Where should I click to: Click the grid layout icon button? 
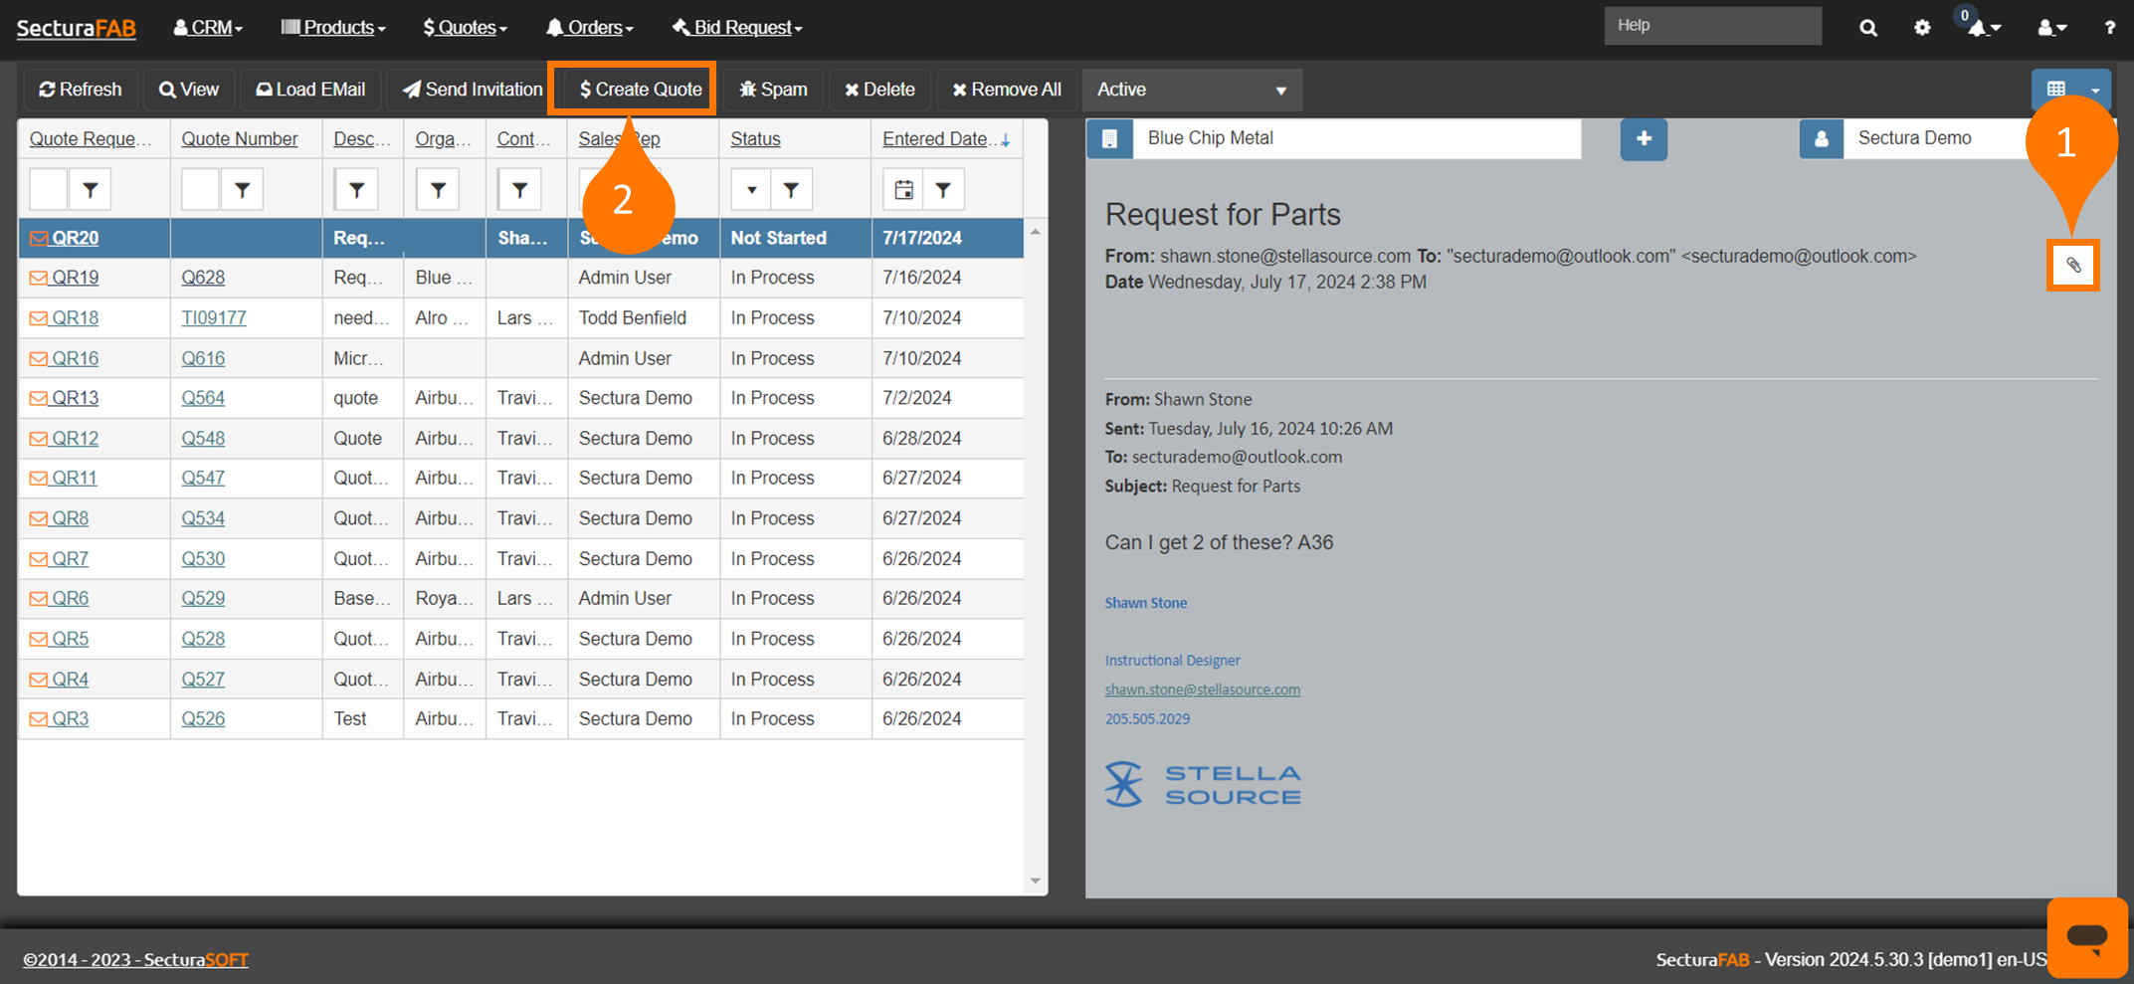coord(2055,90)
